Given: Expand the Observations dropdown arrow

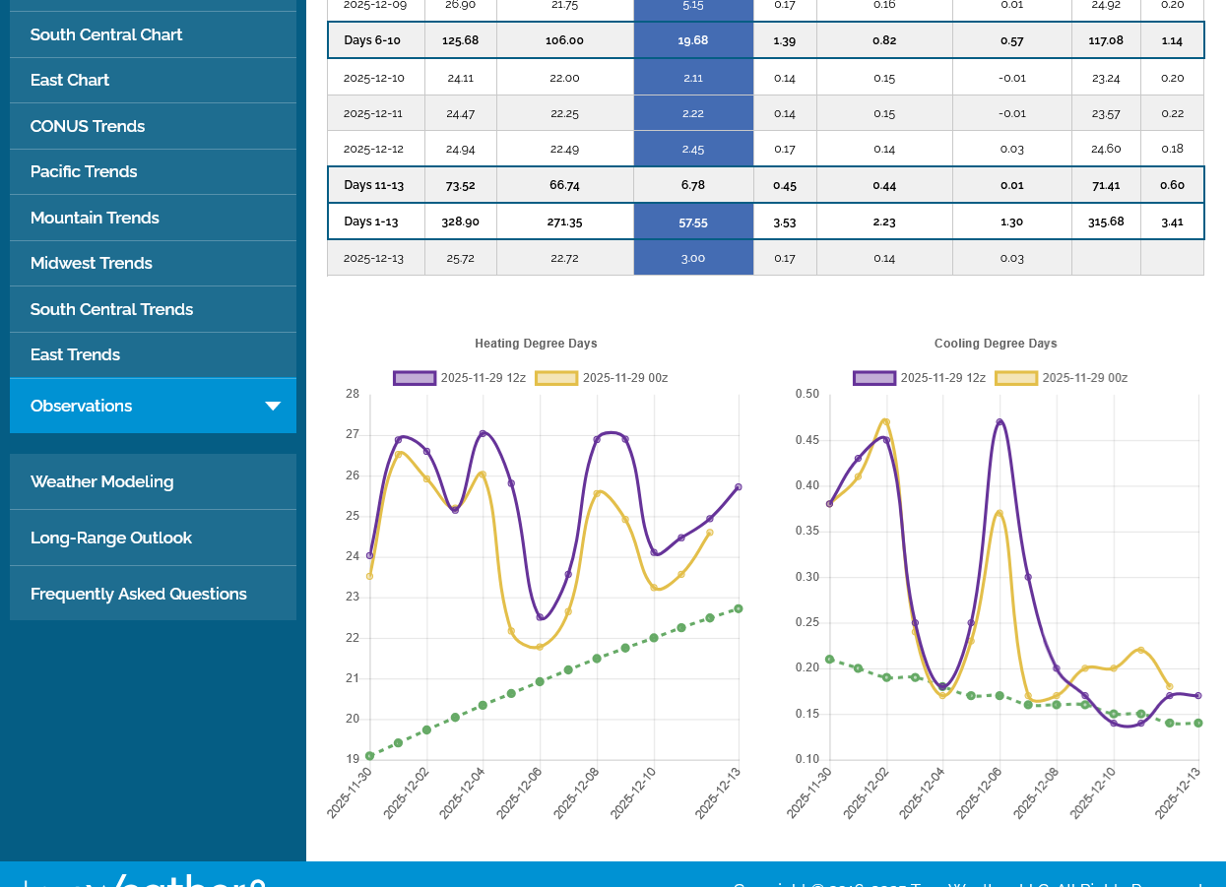Looking at the screenshot, I should point(273,407).
